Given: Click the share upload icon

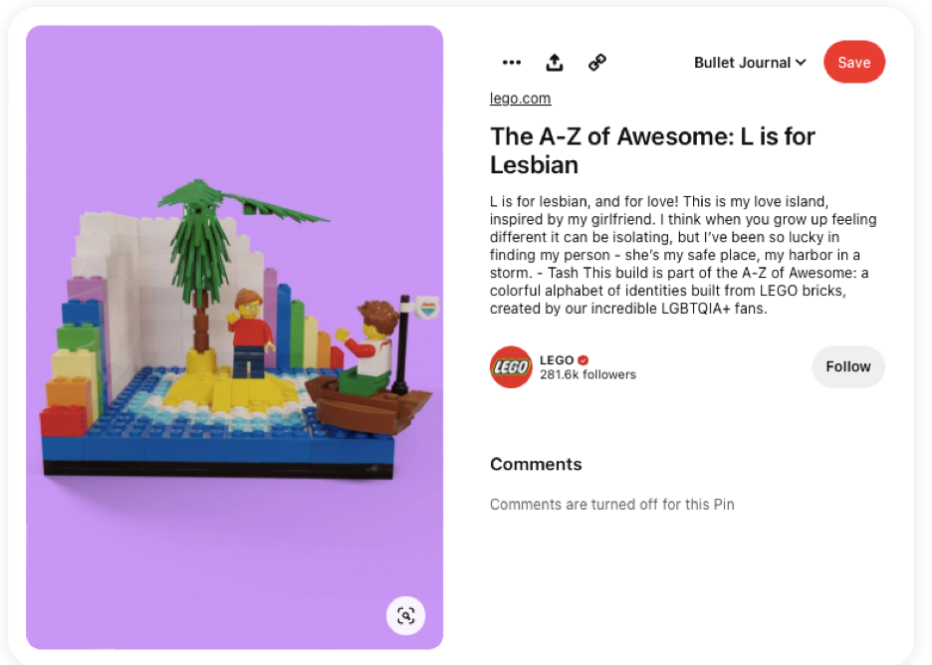Looking at the screenshot, I should point(554,63).
